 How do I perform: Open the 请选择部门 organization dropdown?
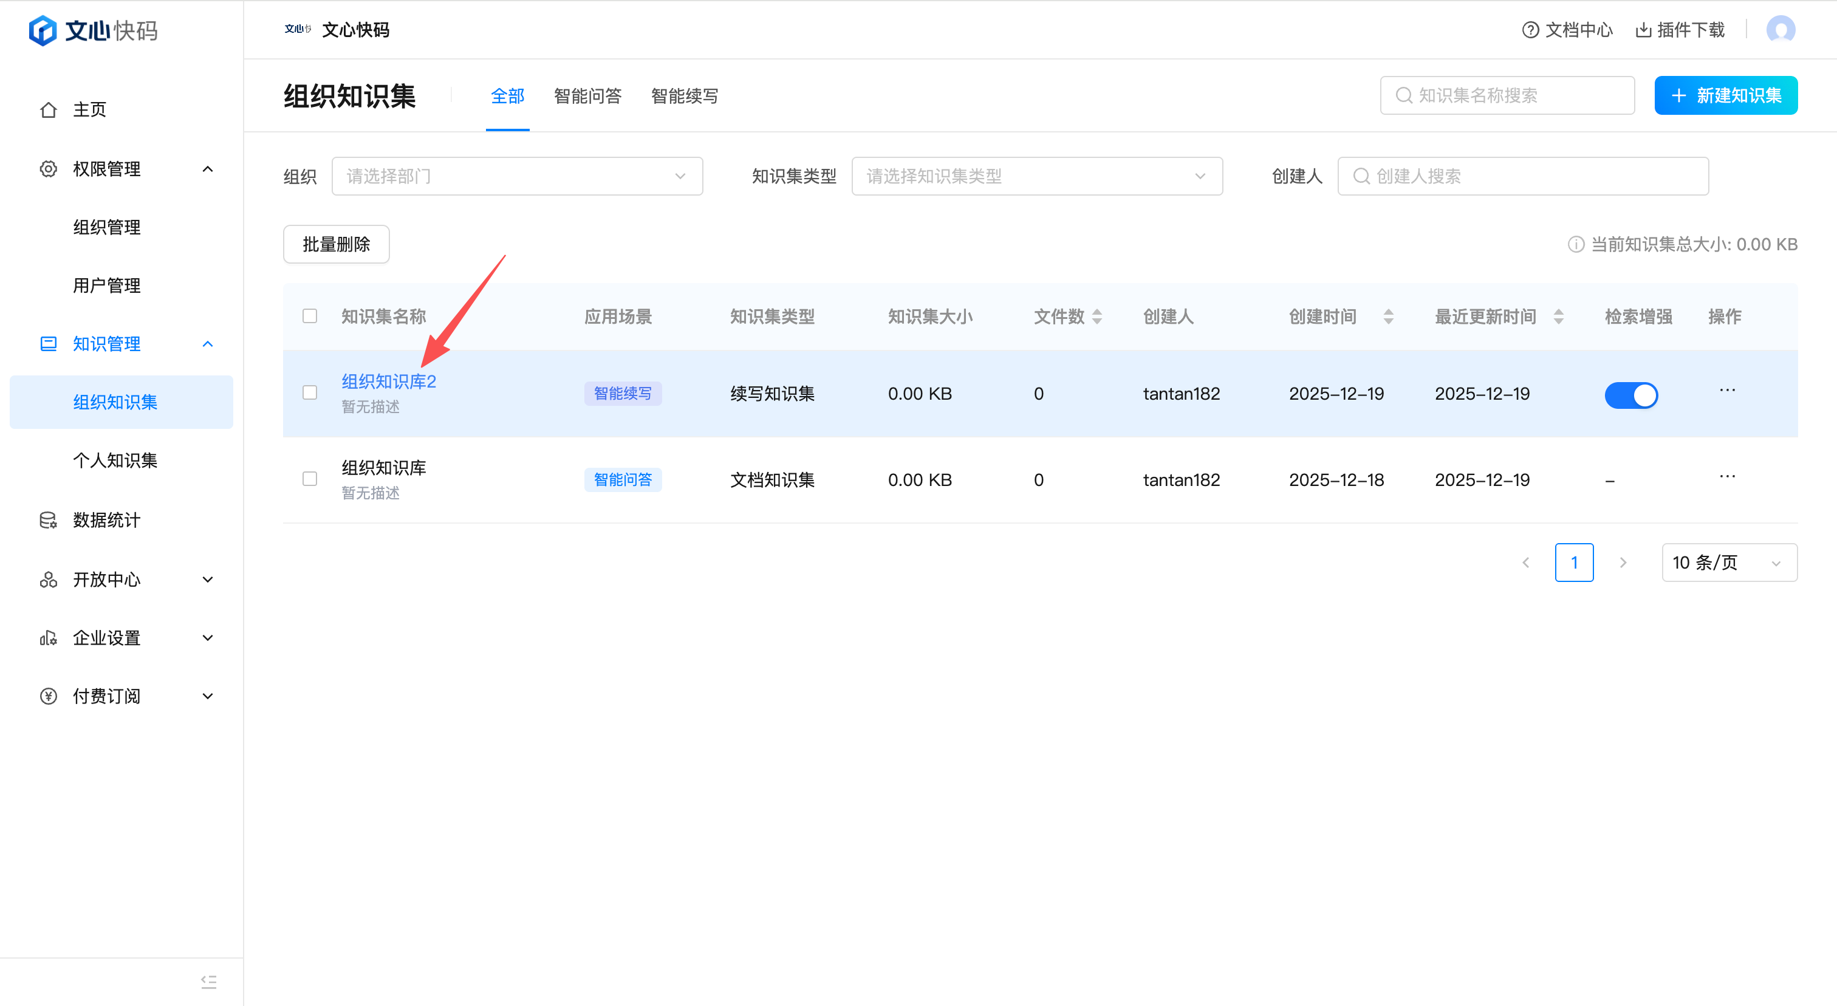[x=517, y=176]
